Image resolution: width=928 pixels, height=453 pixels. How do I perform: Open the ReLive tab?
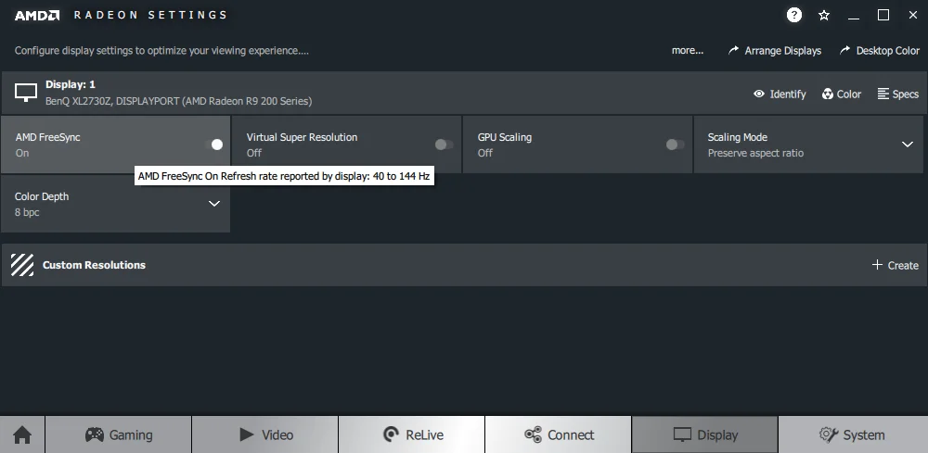pos(411,435)
